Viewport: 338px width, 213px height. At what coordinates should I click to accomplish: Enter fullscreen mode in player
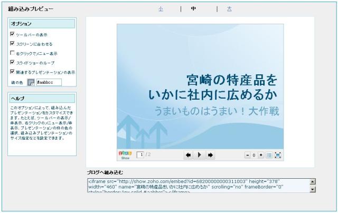tap(278, 155)
